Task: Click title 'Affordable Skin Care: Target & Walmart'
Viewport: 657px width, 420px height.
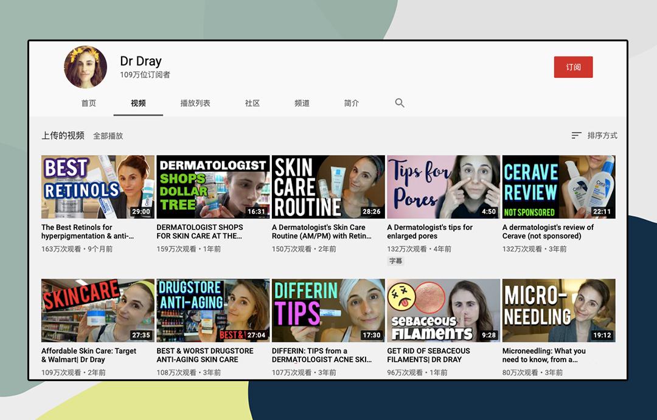Action: pos(89,355)
